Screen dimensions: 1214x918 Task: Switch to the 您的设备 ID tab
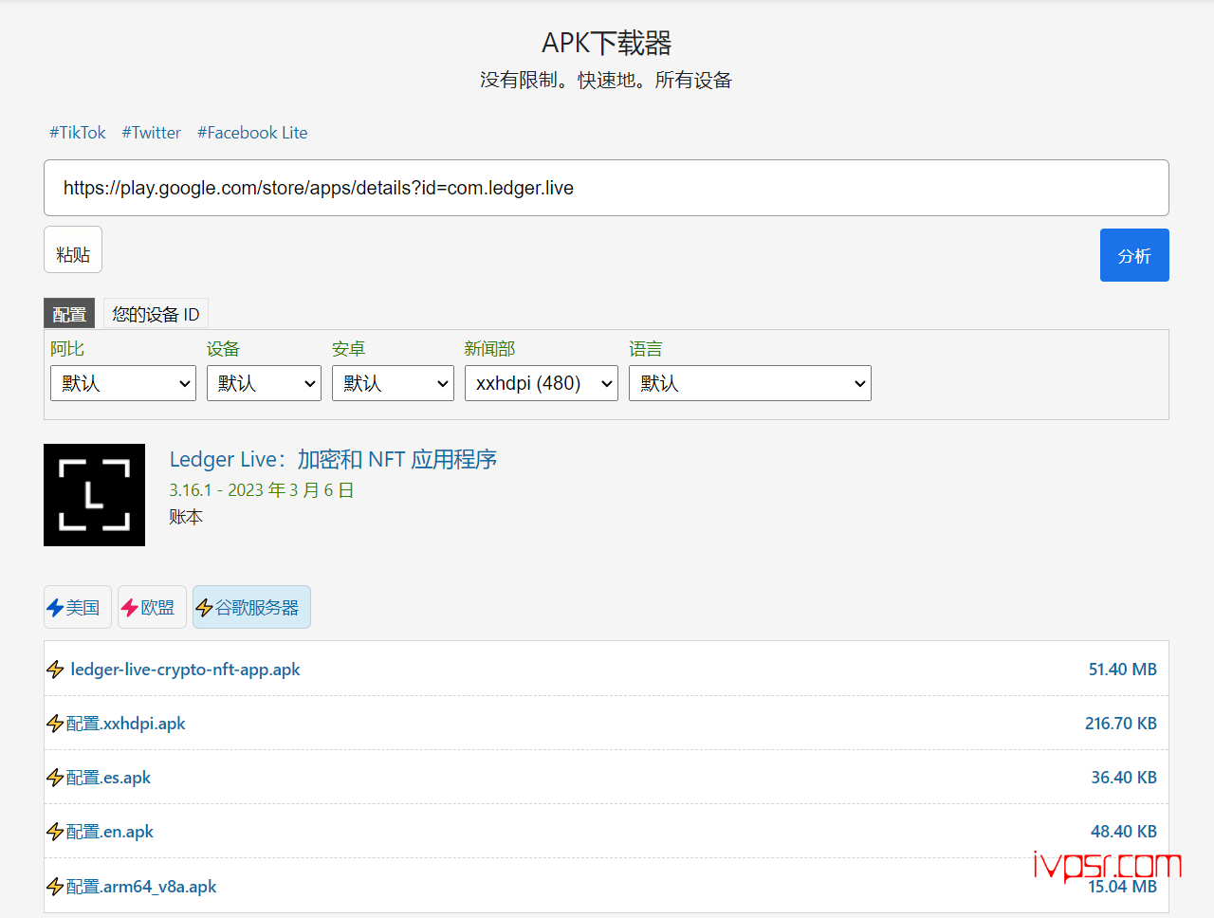click(x=156, y=314)
